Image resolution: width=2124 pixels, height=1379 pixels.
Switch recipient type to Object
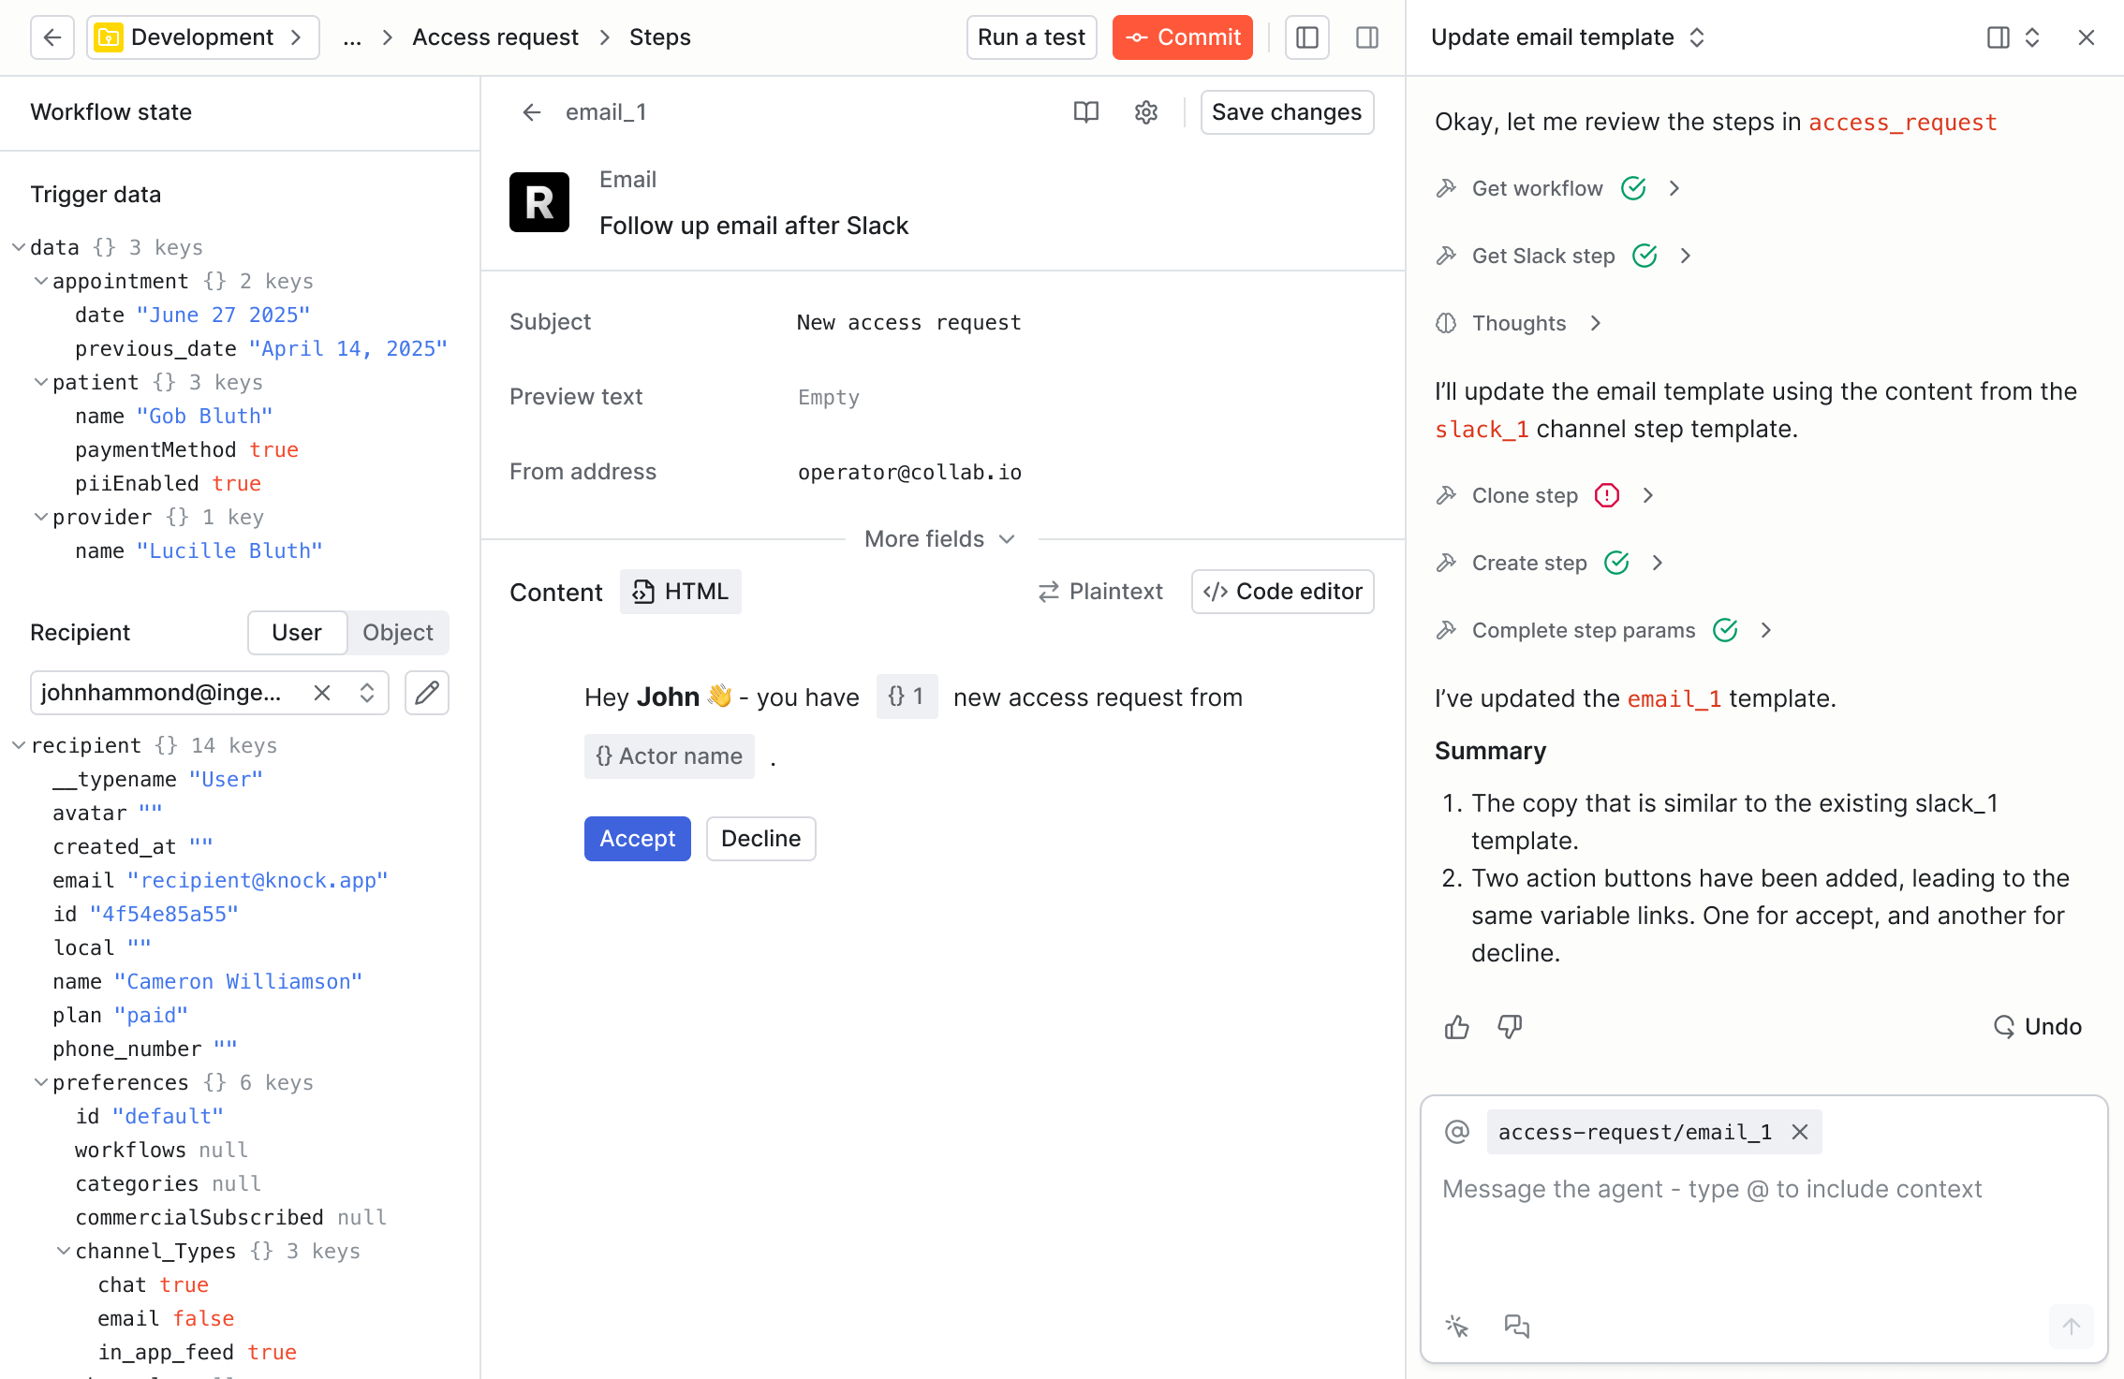(397, 633)
